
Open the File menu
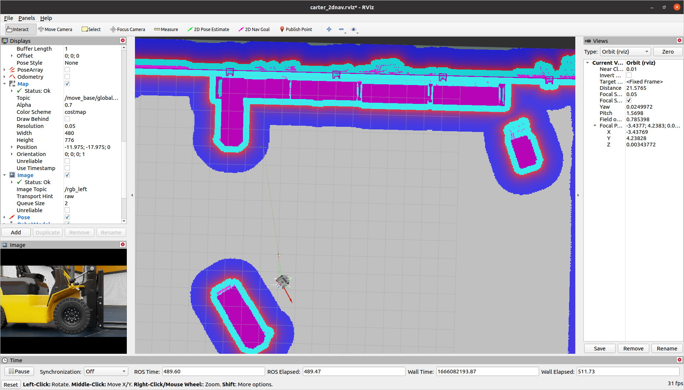pyautogui.click(x=9, y=18)
